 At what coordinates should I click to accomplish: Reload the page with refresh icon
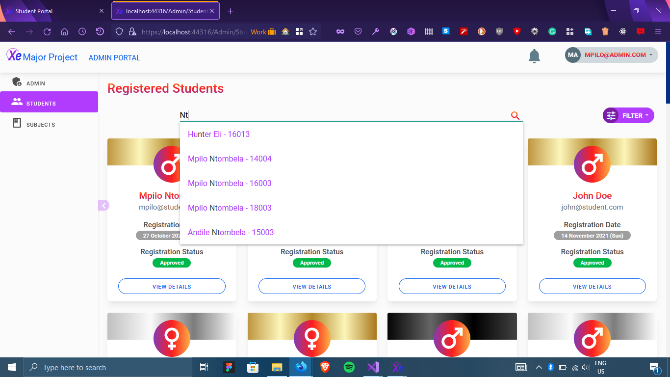(x=47, y=32)
